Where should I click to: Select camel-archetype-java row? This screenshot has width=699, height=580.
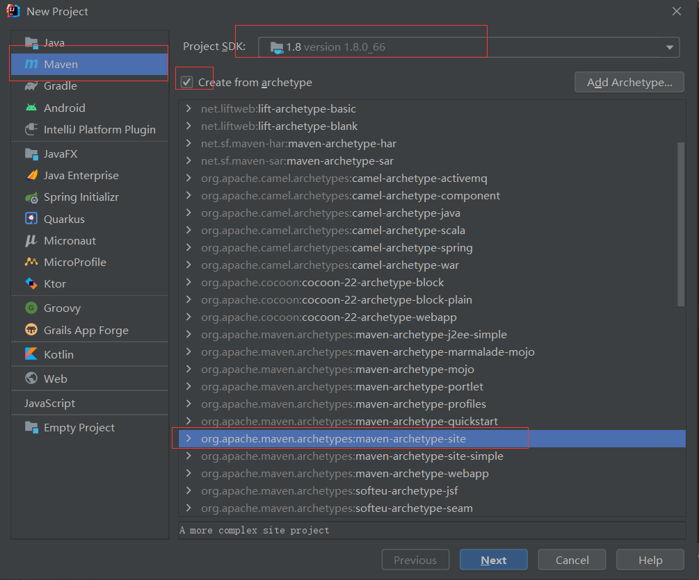(x=432, y=213)
